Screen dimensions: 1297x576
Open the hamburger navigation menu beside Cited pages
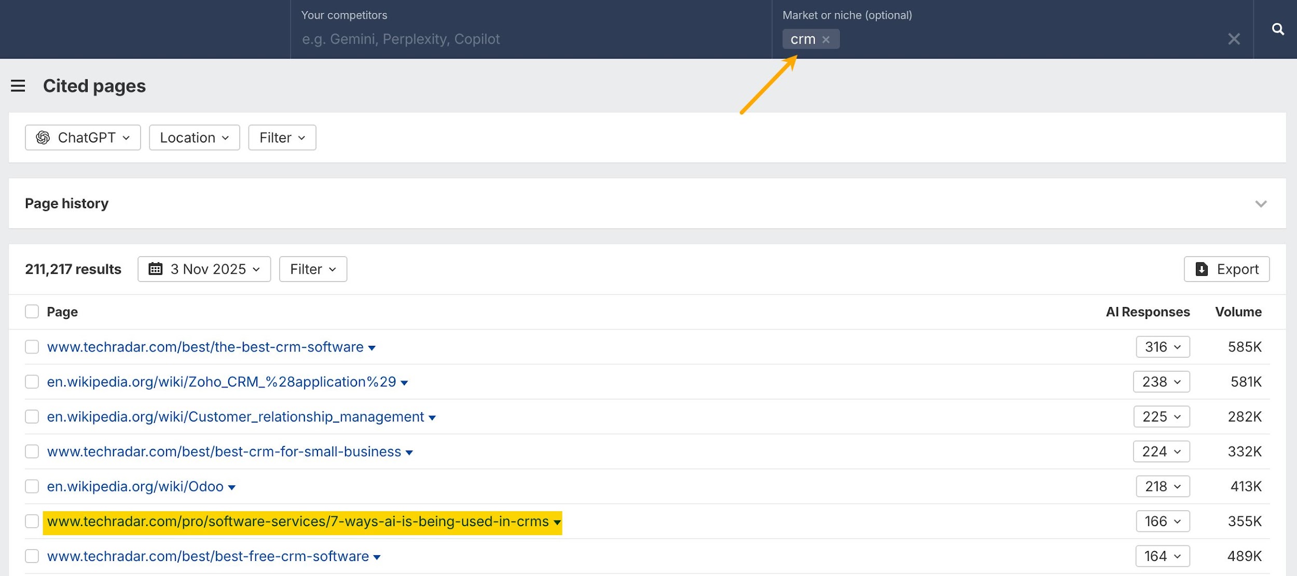click(18, 86)
